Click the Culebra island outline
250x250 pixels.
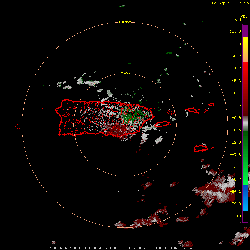click(x=171, y=112)
